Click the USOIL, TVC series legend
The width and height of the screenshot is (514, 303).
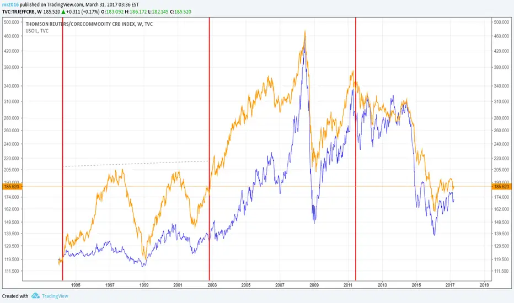coord(37,31)
